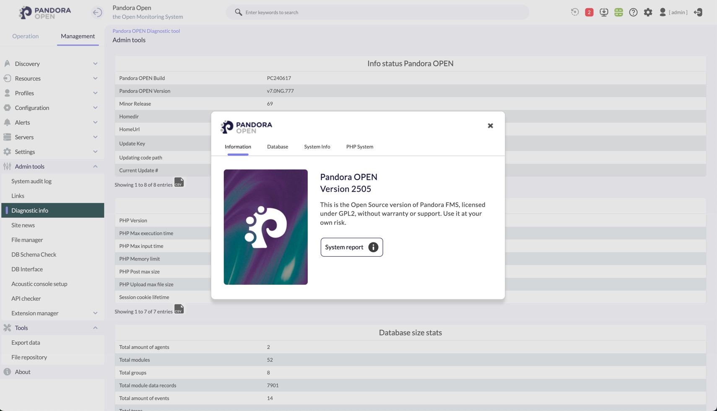717x411 pixels.
Task: Open the help question mark icon
Action: 633,12
